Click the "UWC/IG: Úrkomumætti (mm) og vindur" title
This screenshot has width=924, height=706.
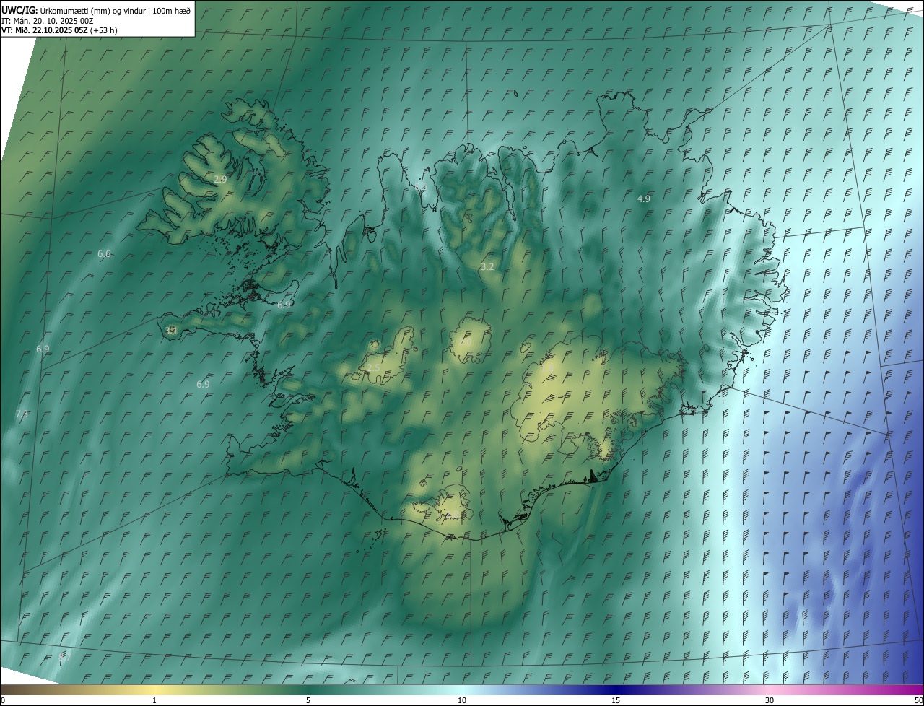96,9
